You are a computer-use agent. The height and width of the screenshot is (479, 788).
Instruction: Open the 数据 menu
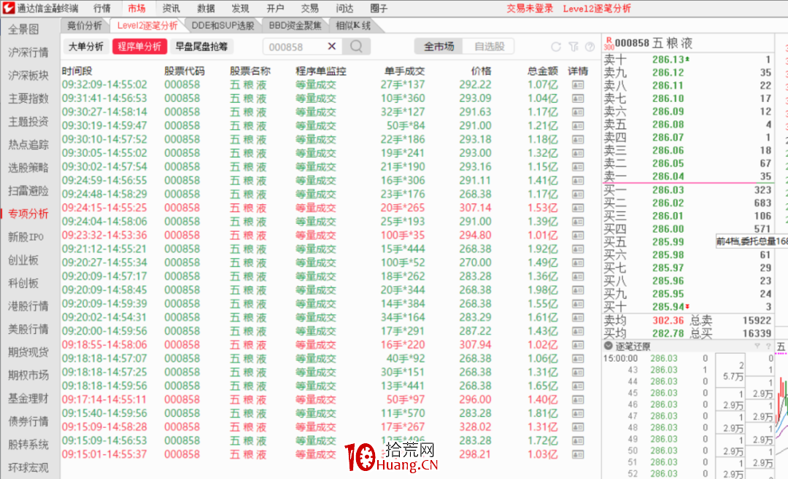tap(206, 8)
